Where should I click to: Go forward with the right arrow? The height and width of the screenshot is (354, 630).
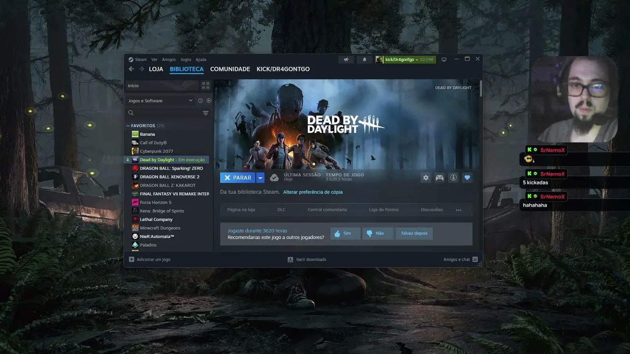click(142, 69)
